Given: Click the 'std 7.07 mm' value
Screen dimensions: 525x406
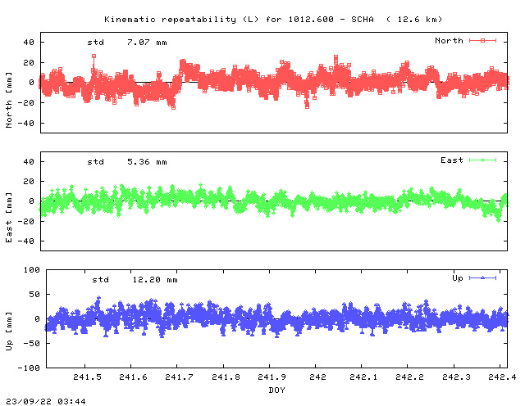Looking at the screenshot, I should [127, 43].
